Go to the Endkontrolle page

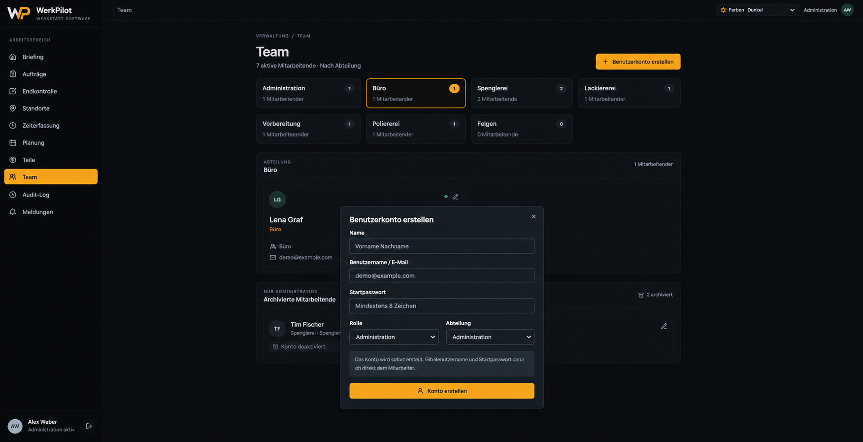tap(51, 91)
